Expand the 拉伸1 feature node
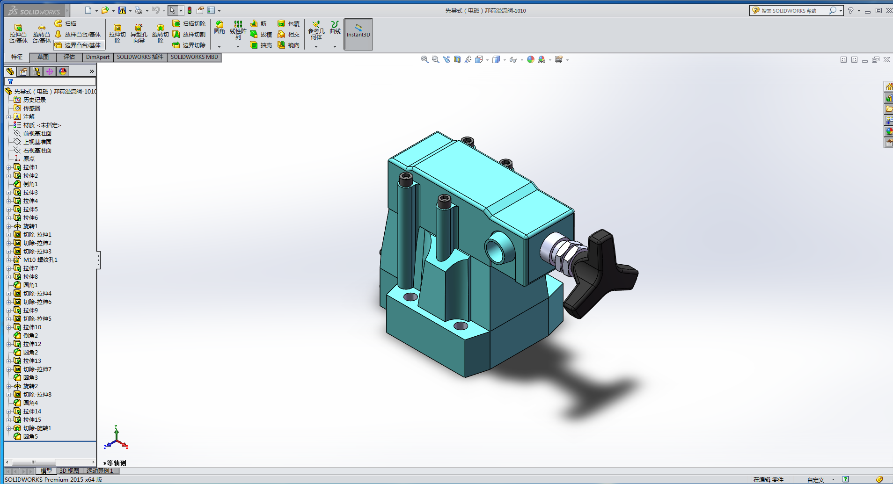The width and height of the screenshot is (893, 484). point(8,167)
